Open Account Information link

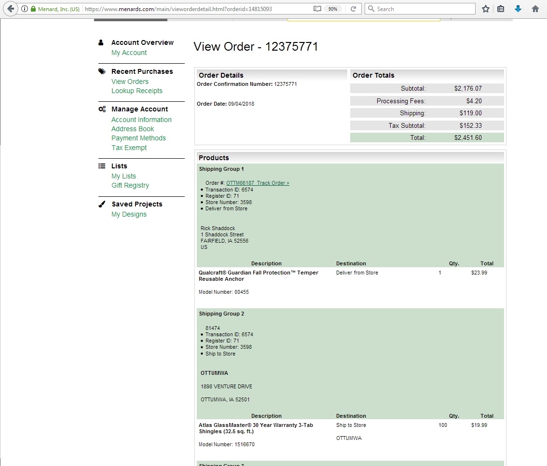click(x=141, y=120)
